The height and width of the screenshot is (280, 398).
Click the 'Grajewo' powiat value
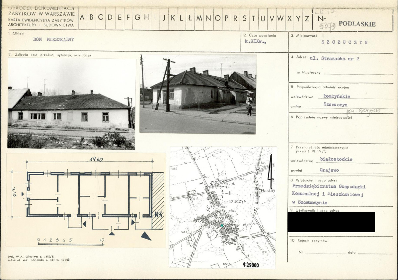pyautogui.click(x=329, y=170)
